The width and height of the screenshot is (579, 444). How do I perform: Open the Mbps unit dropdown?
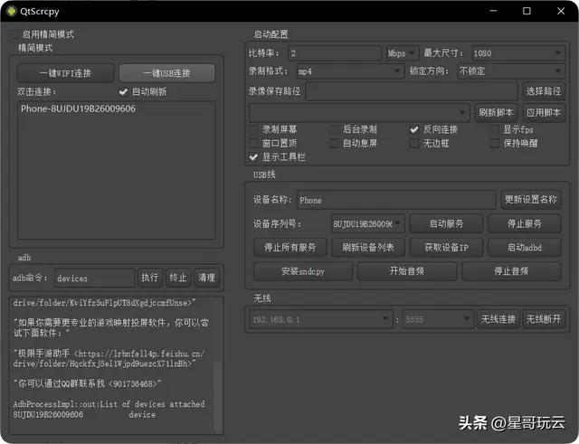click(403, 53)
